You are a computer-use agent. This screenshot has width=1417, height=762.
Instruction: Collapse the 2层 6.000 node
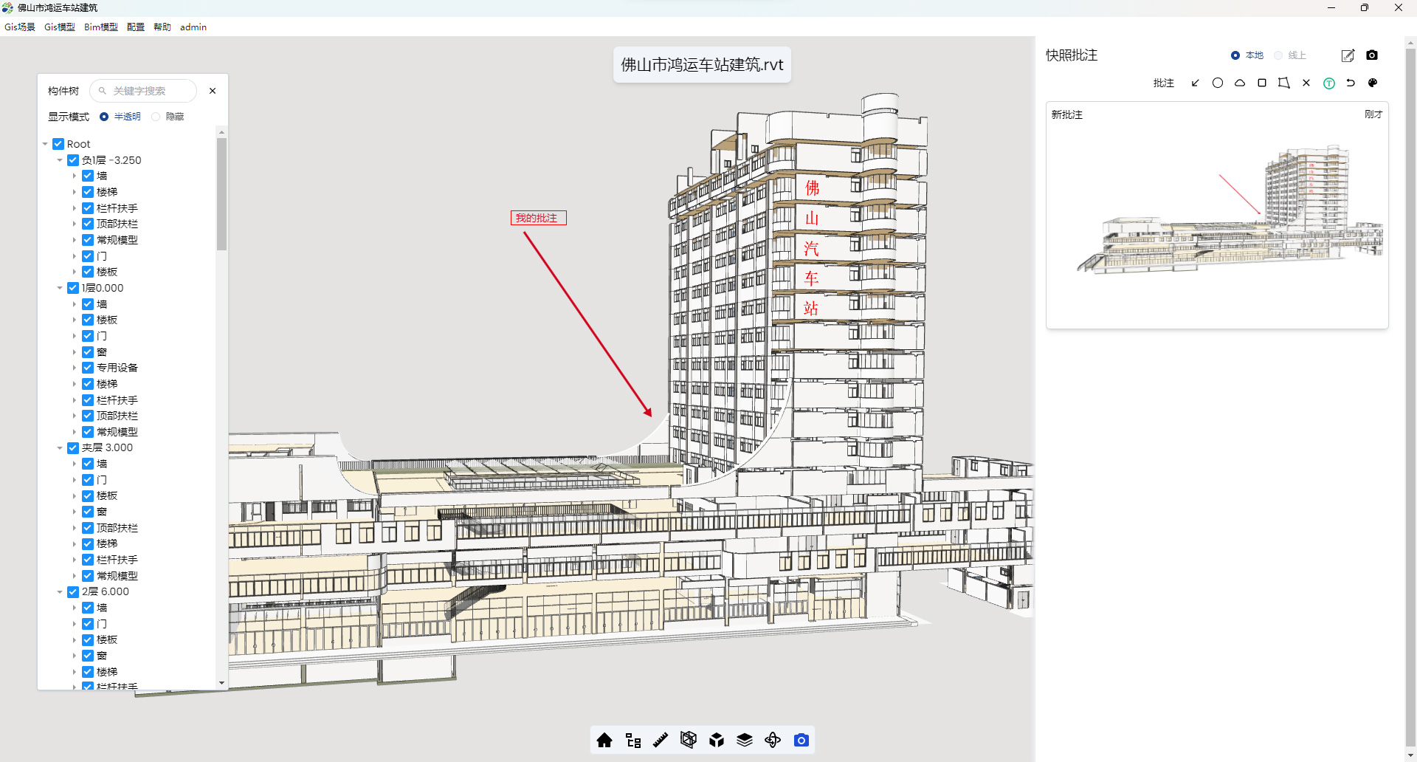point(60,592)
